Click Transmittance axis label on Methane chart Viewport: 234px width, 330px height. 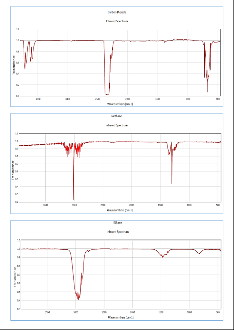click(x=13, y=170)
